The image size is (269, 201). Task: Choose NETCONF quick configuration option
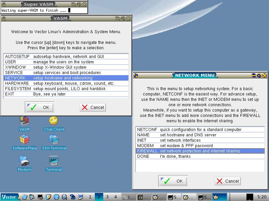tap(200, 130)
